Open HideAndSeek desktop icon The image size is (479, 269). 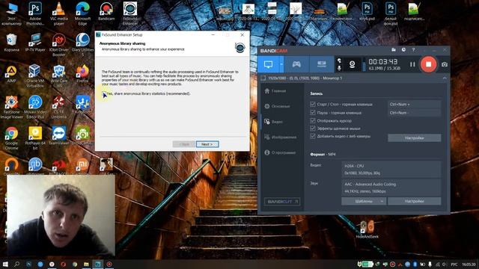tap(367, 229)
